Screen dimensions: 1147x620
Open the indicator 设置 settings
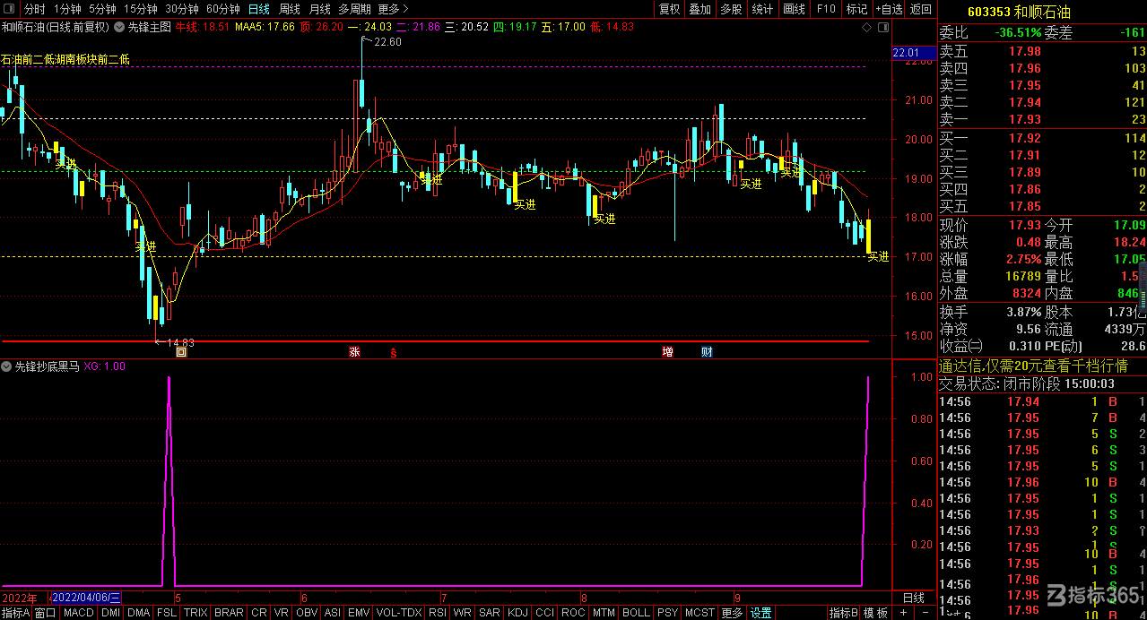click(761, 613)
